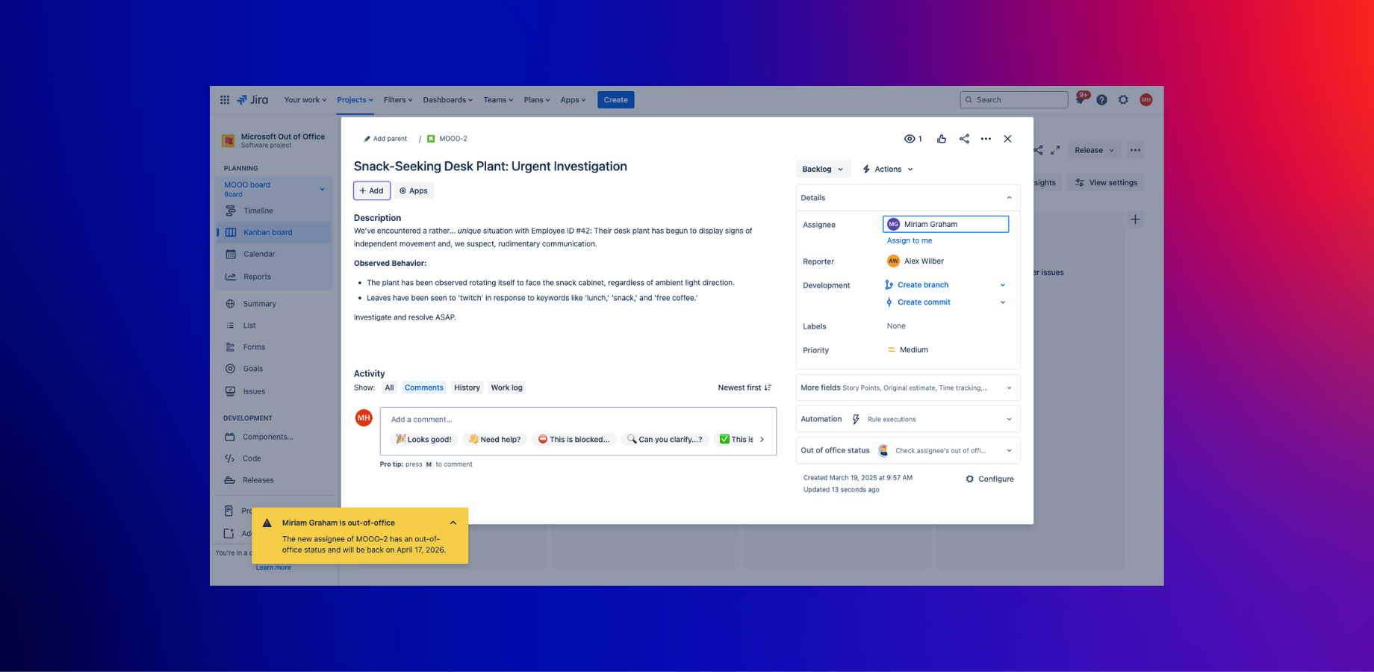
Task: Close the issue dialog
Action: pos(1007,139)
